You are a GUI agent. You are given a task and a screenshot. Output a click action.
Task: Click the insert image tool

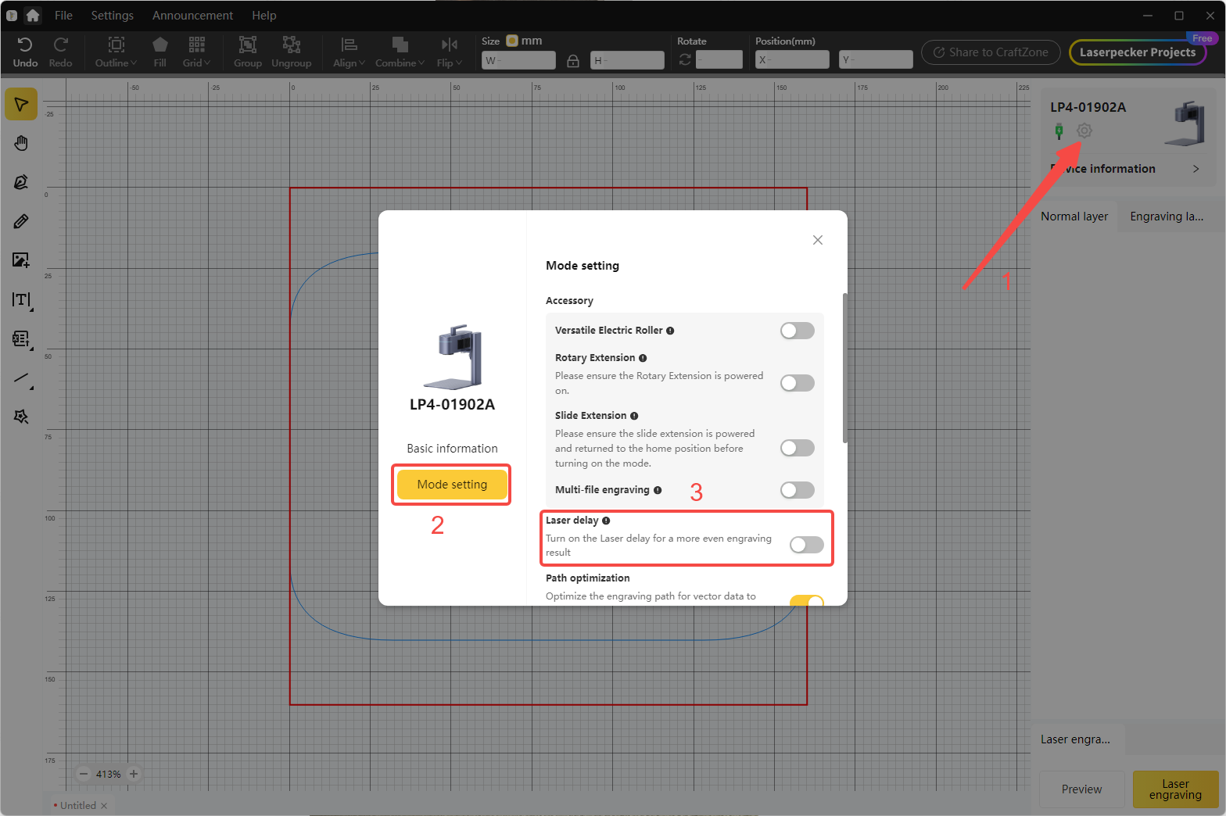click(21, 260)
